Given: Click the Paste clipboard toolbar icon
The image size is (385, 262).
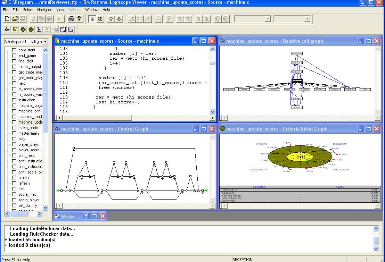Looking at the screenshot, I should coord(50,19).
